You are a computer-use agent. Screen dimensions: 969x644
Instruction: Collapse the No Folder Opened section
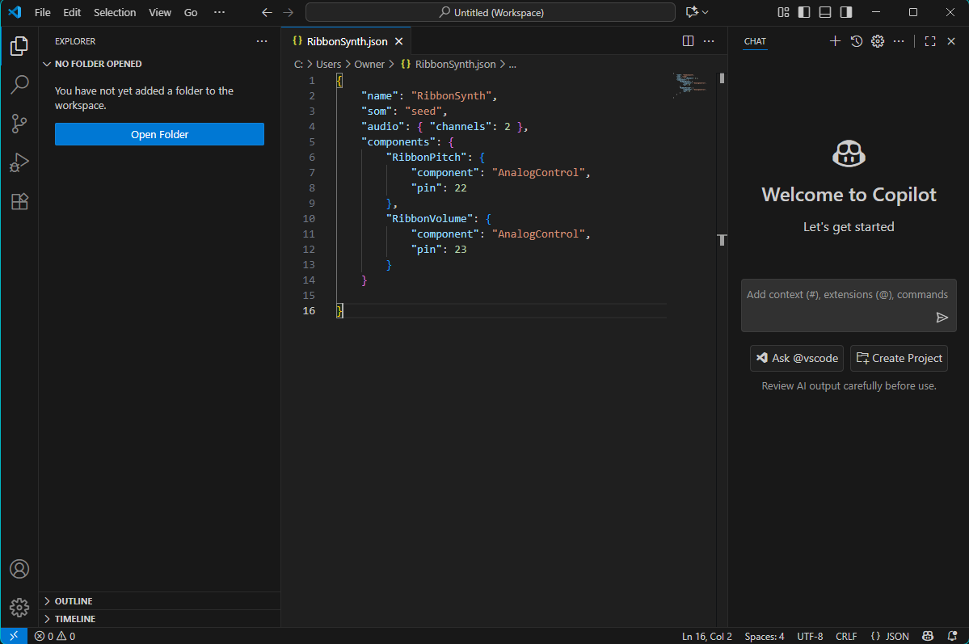pyautogui.click(x=98, y=64)
